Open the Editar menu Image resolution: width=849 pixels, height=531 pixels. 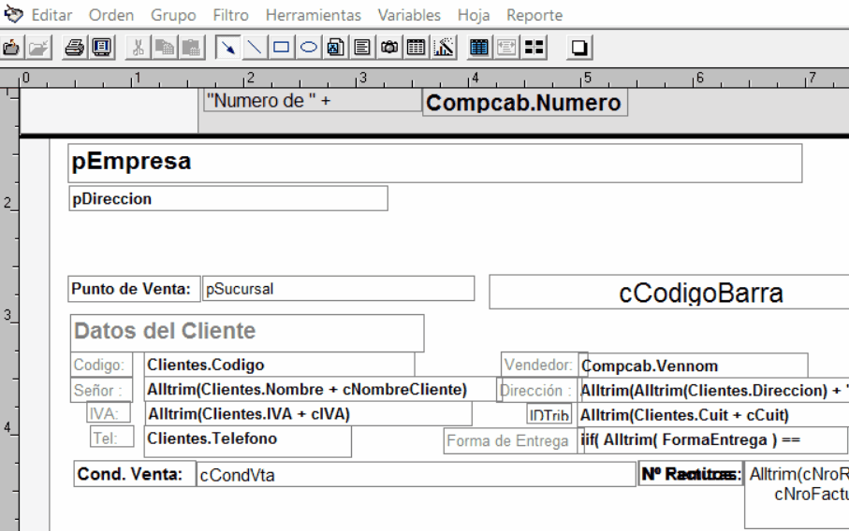52,15
